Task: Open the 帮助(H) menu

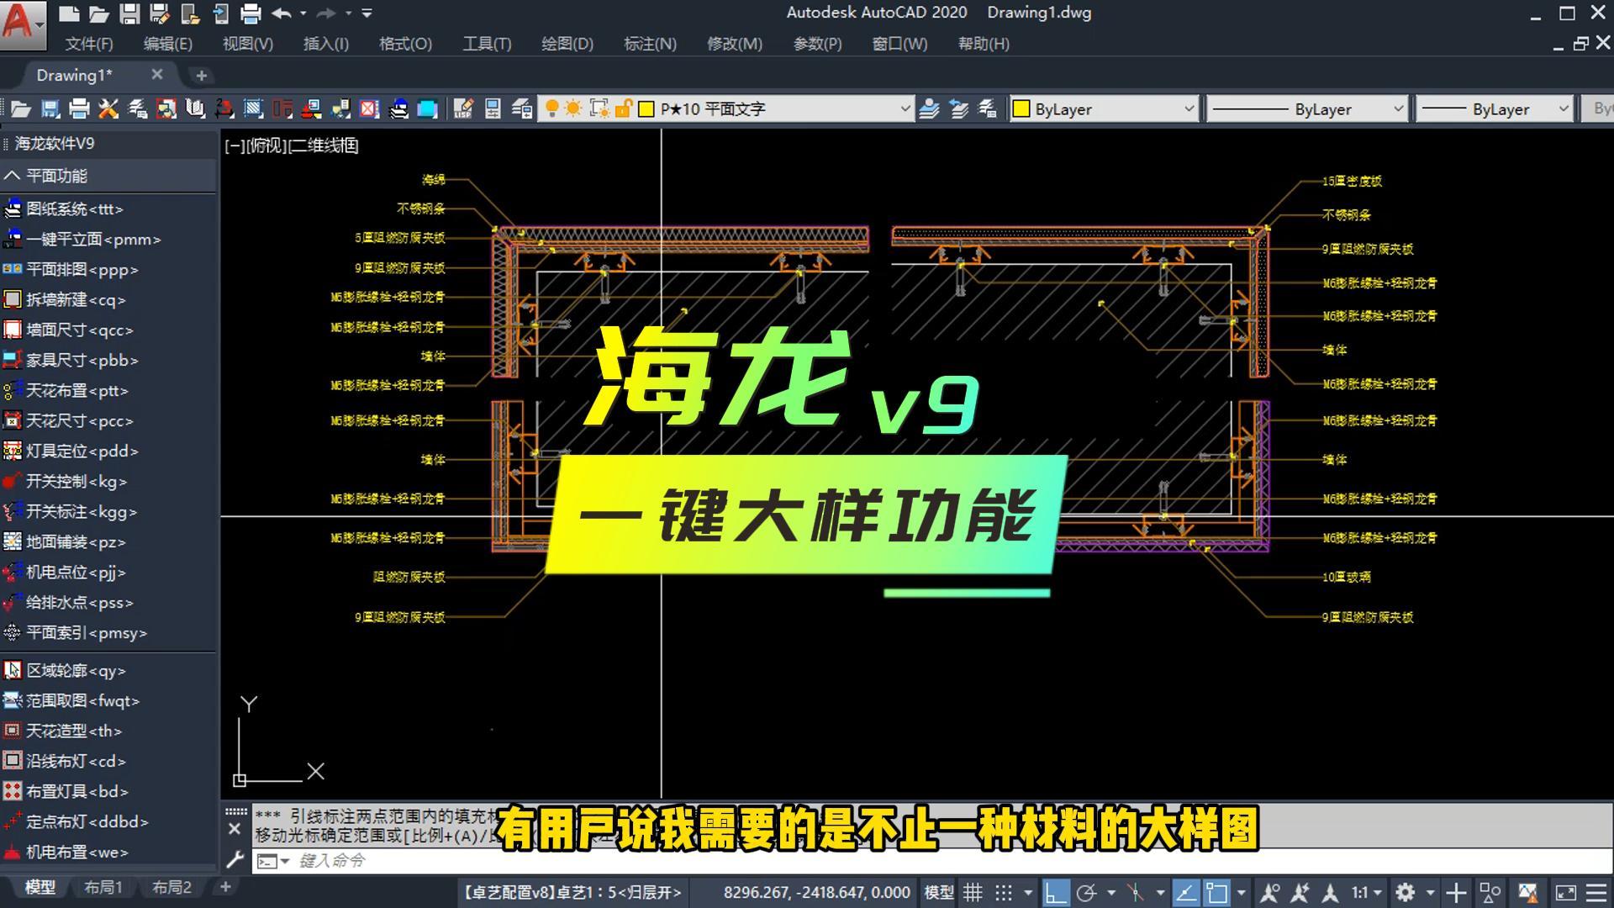Action: (x=984, y=44)
